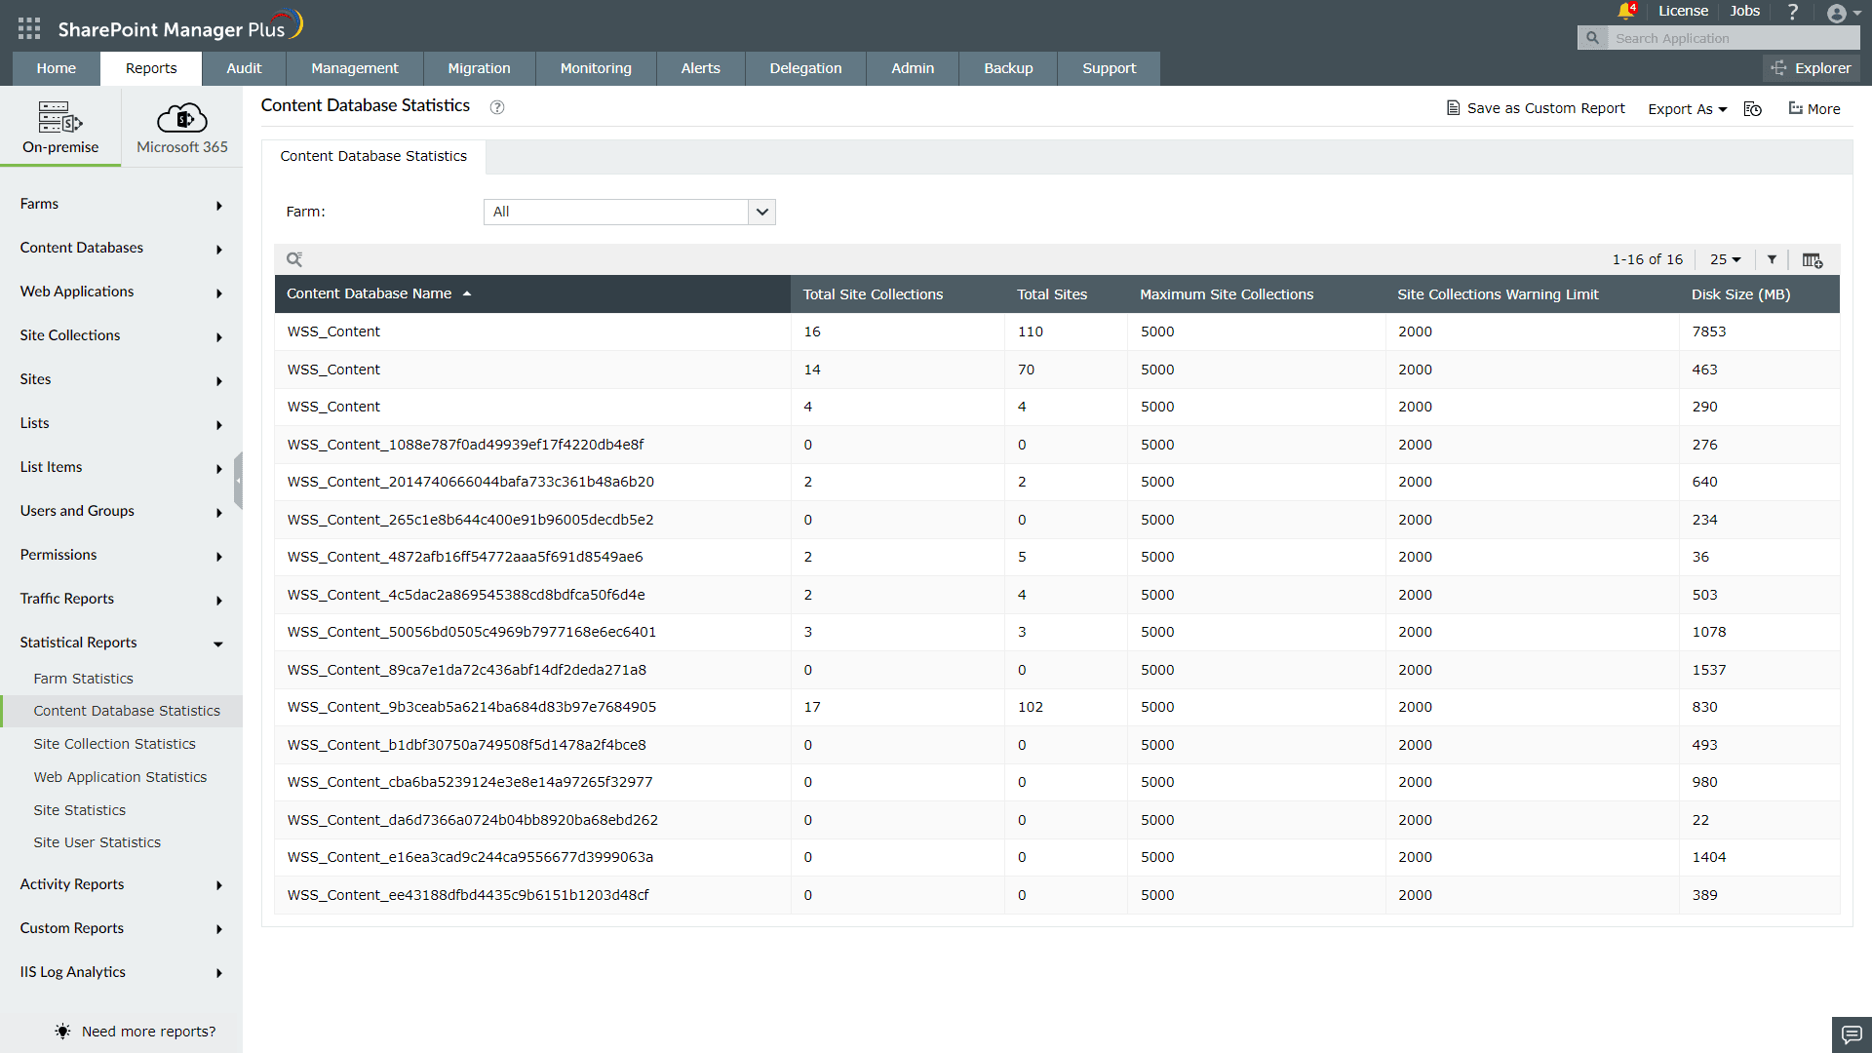This screenshot has height=1053, width=1872.
Task: Open the app launcher grid icon
Action: [29, 28]
